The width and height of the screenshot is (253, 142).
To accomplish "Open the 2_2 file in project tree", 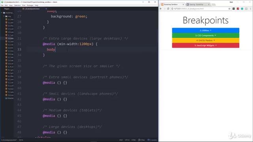I will (9, 19).
